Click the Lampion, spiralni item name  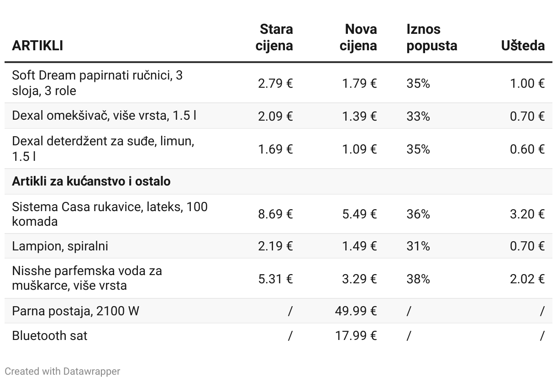coord(60,246)
